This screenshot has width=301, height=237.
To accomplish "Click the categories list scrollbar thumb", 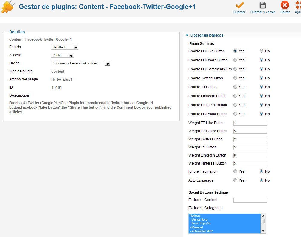I will 263,221.
